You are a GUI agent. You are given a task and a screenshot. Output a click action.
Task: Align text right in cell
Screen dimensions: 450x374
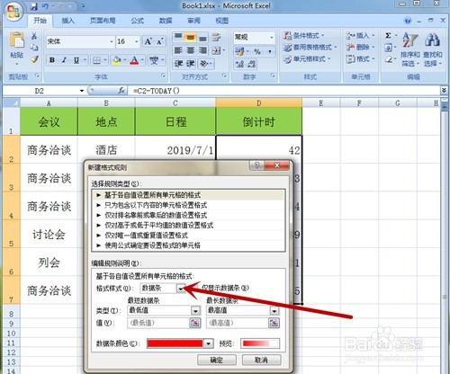(202, 50)
